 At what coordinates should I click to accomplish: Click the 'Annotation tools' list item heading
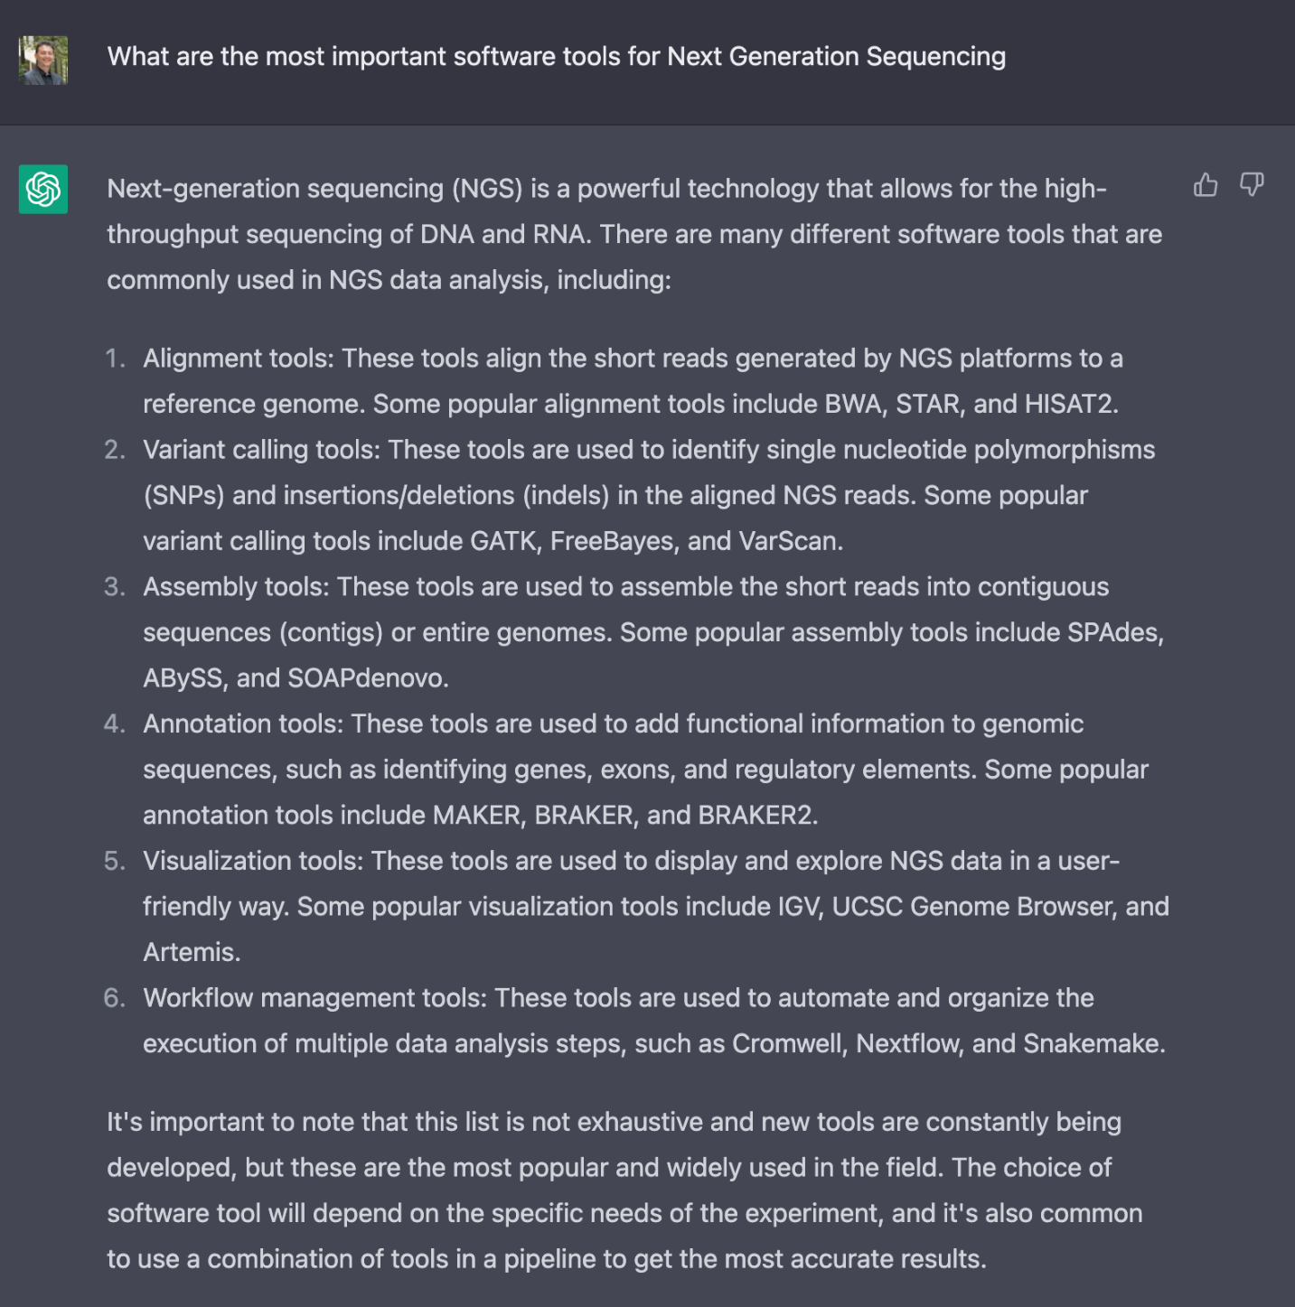[242, 724]
